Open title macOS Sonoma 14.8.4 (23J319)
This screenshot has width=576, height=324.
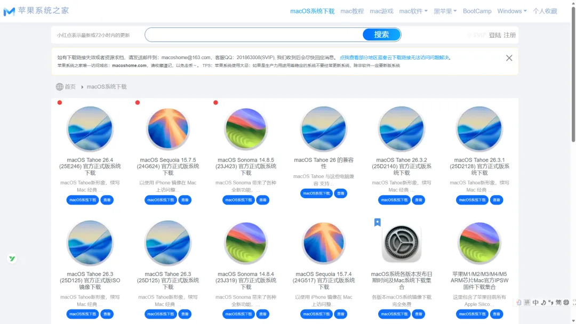point(246,280)
